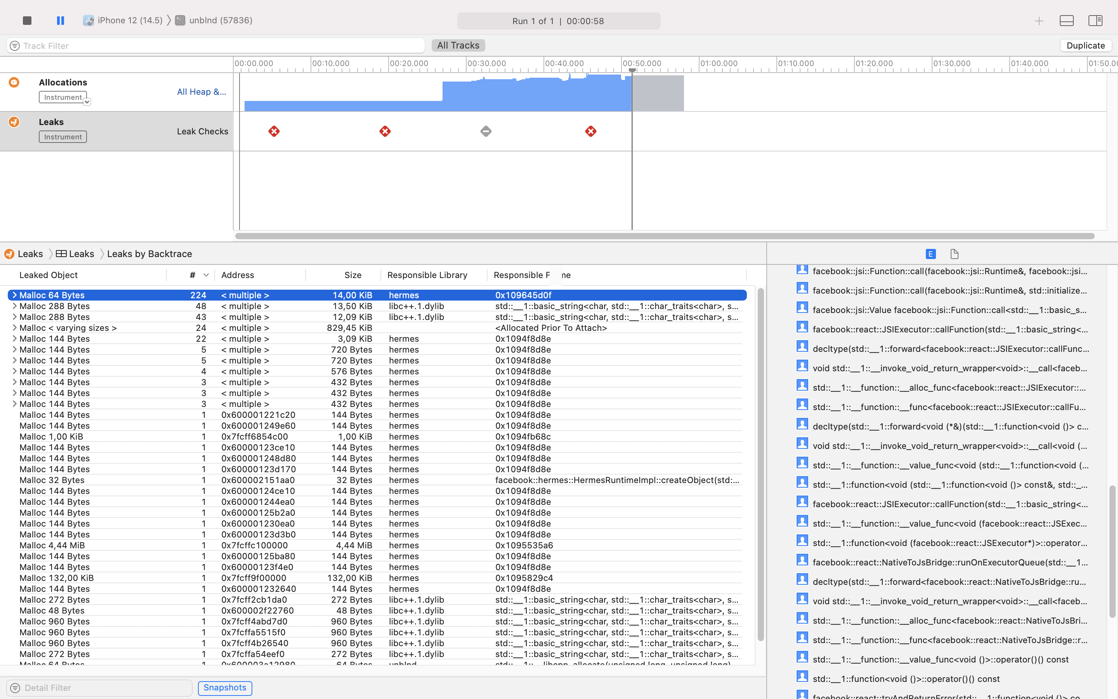Click the Leaks icon in the breadcrumb bar
The width and height of the screenshot is (1118, 699).
pyautogui.click(x=9, y=253)
